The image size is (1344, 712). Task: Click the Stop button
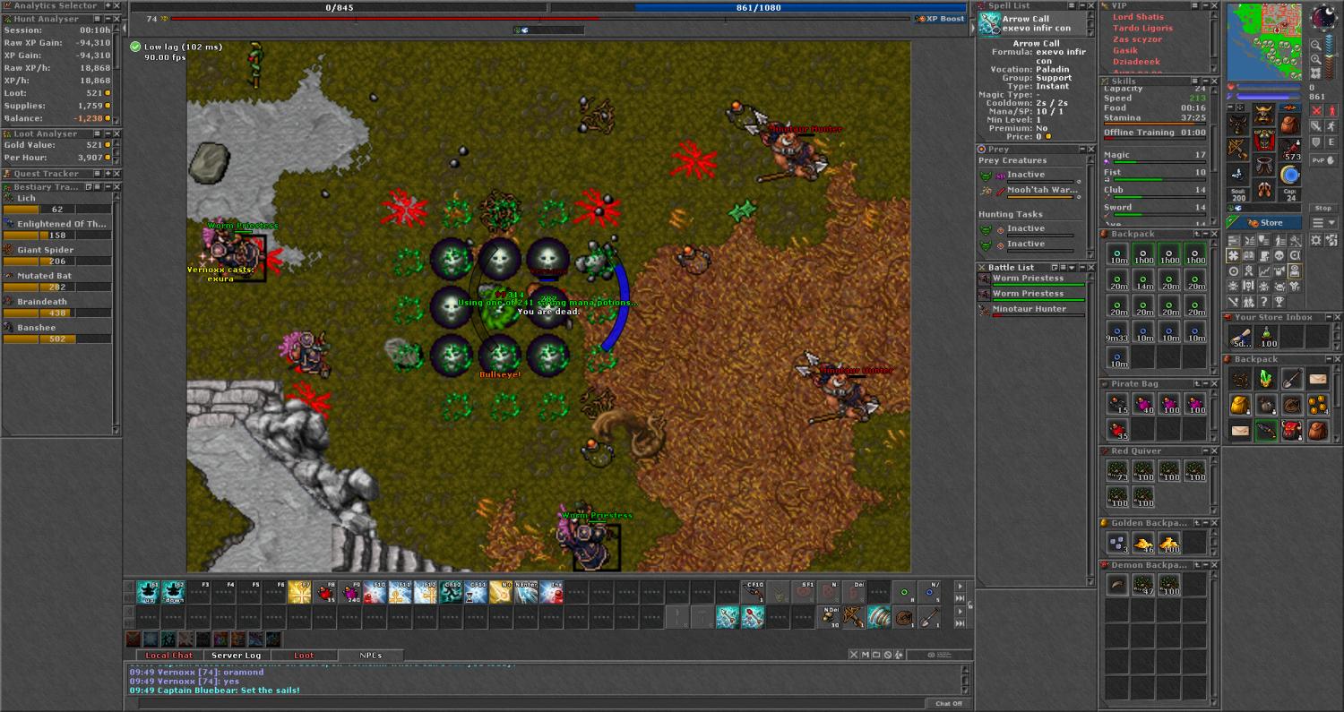pyautogui.click(x=1322, y=208)
